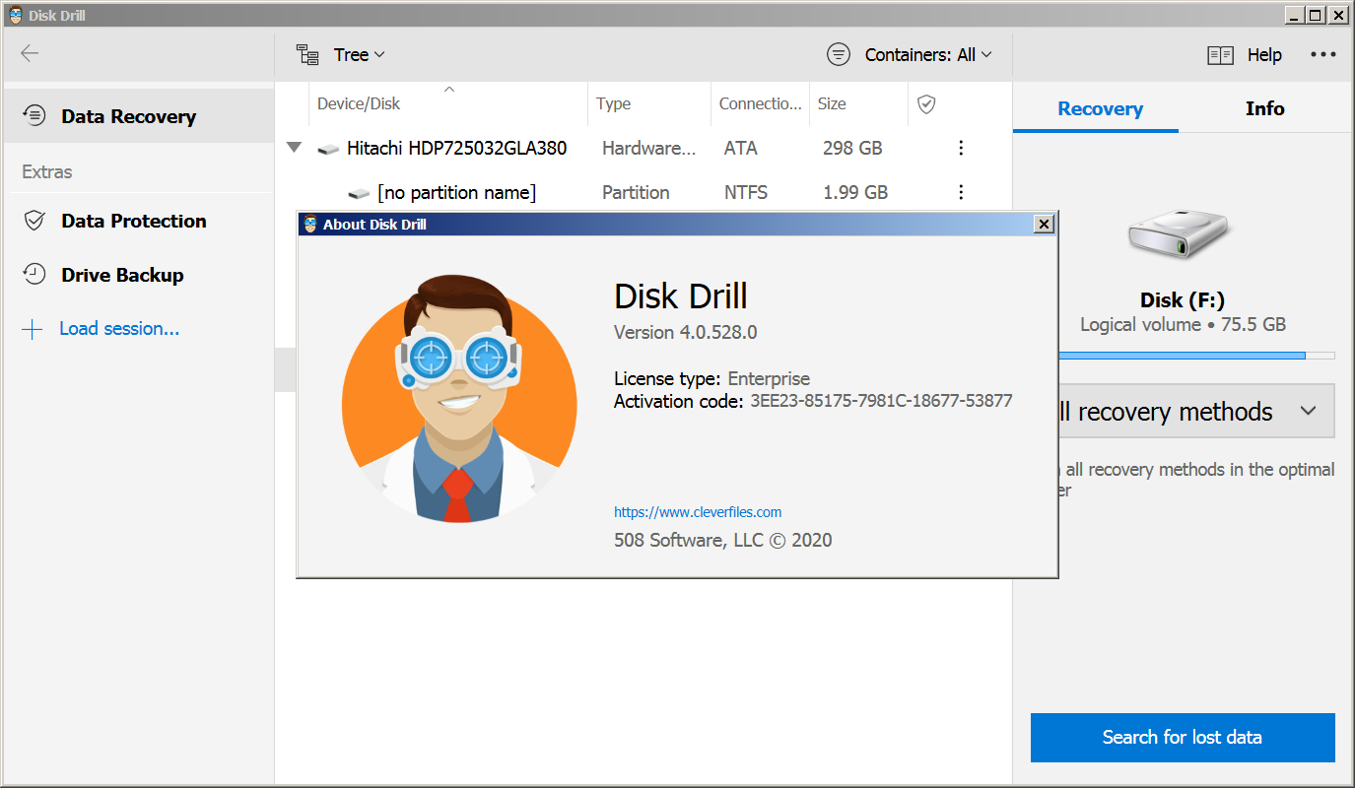Click the tree view icon

(307, 55)
